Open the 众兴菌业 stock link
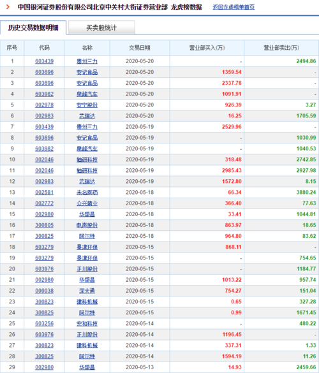Viewport: 319px width, 373px height. tap(87, 203)
